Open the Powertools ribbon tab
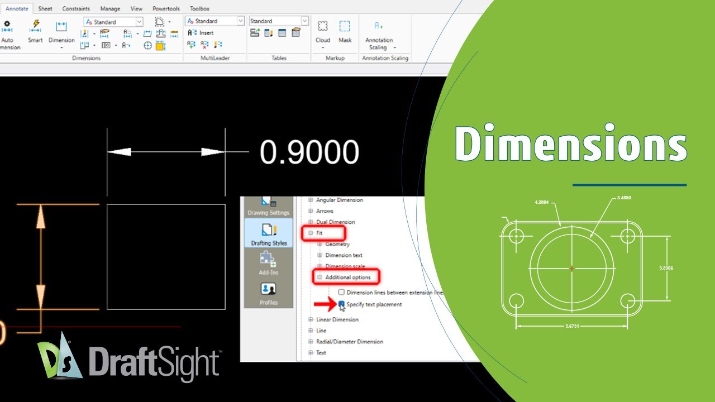Screen dimensions: 715x402 point(166,9)
